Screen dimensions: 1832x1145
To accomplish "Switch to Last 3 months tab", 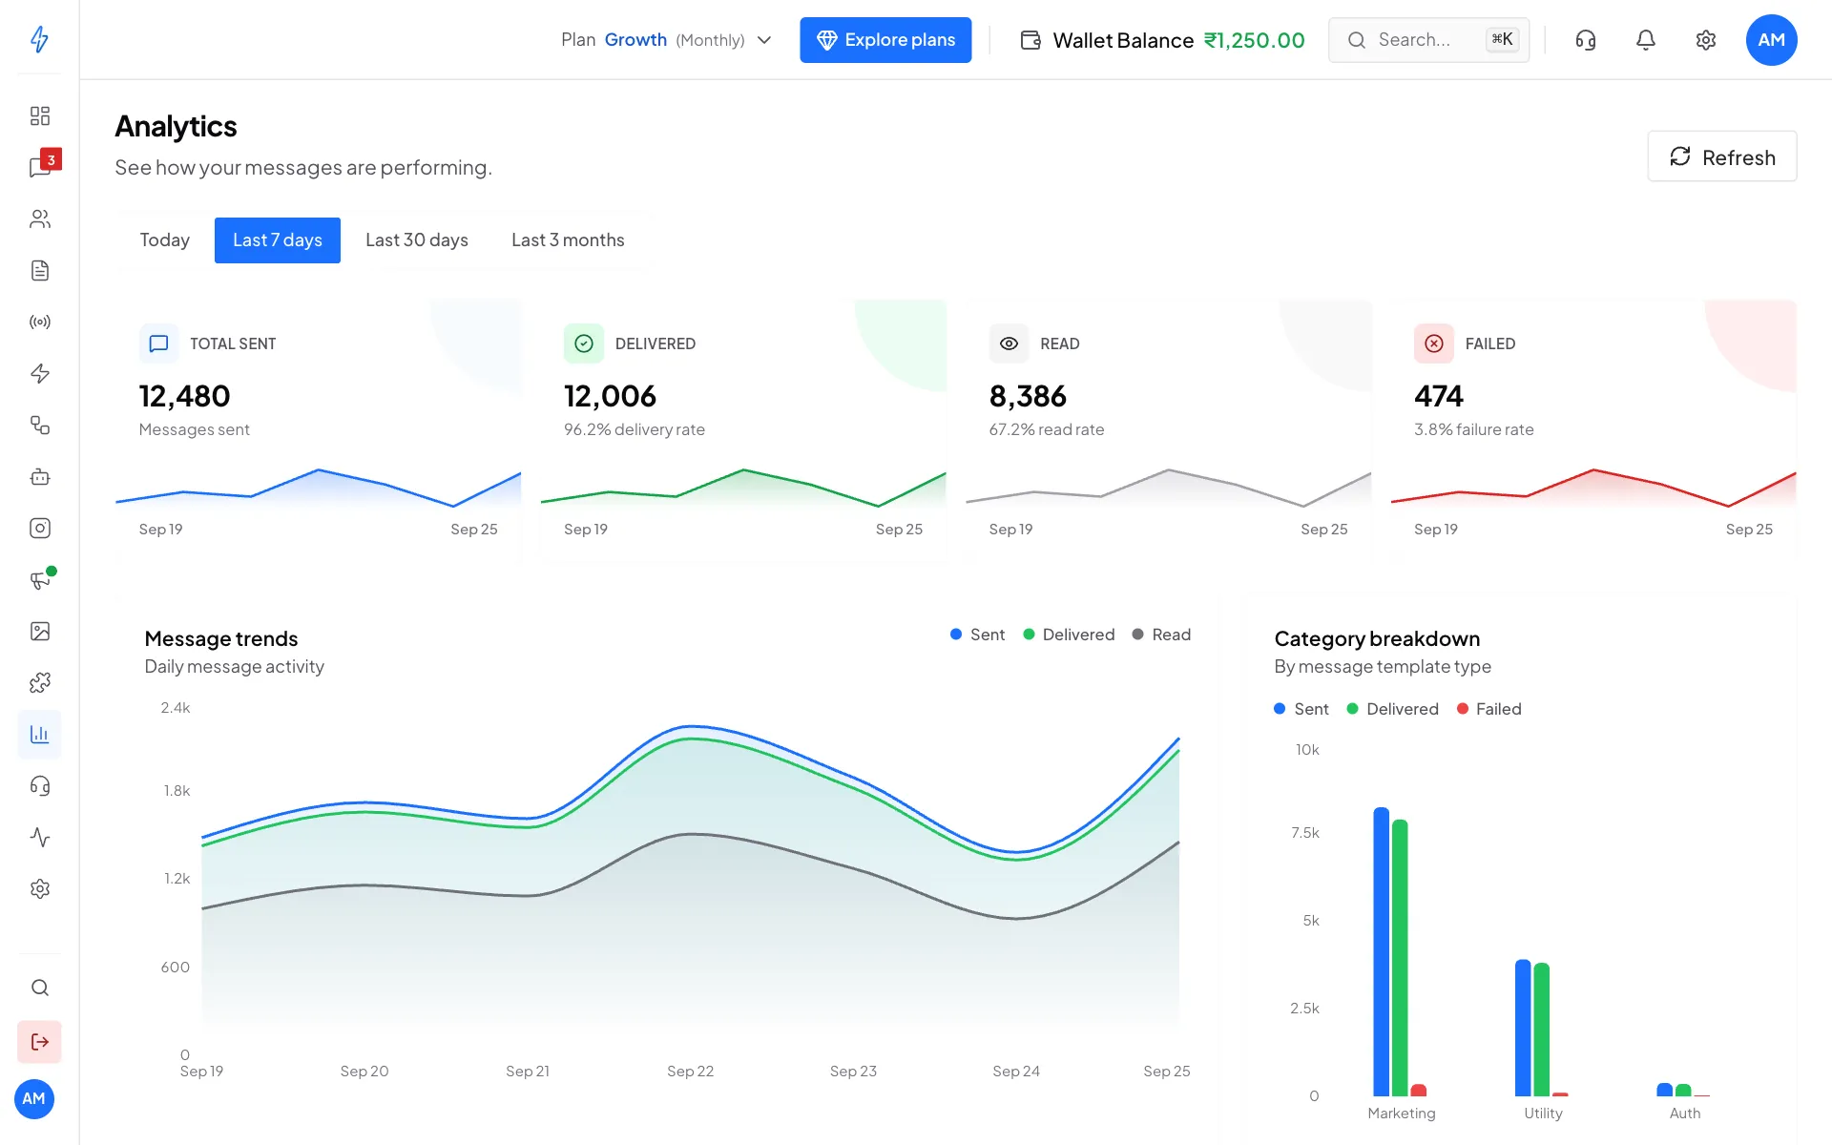I will pyautogui.click(x=568, y=240).
